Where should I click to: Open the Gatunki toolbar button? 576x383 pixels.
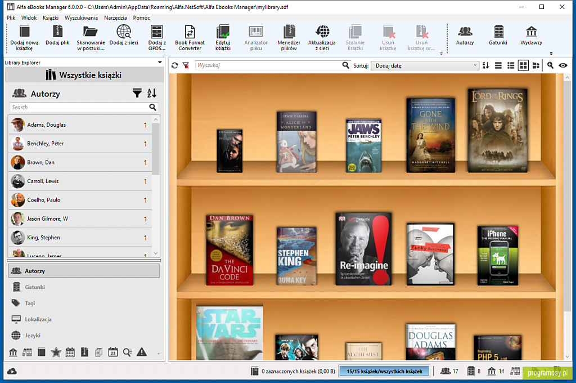pos(498,35)
